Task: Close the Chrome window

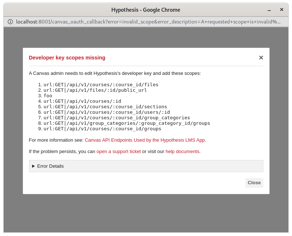Action: pos(282,10)
